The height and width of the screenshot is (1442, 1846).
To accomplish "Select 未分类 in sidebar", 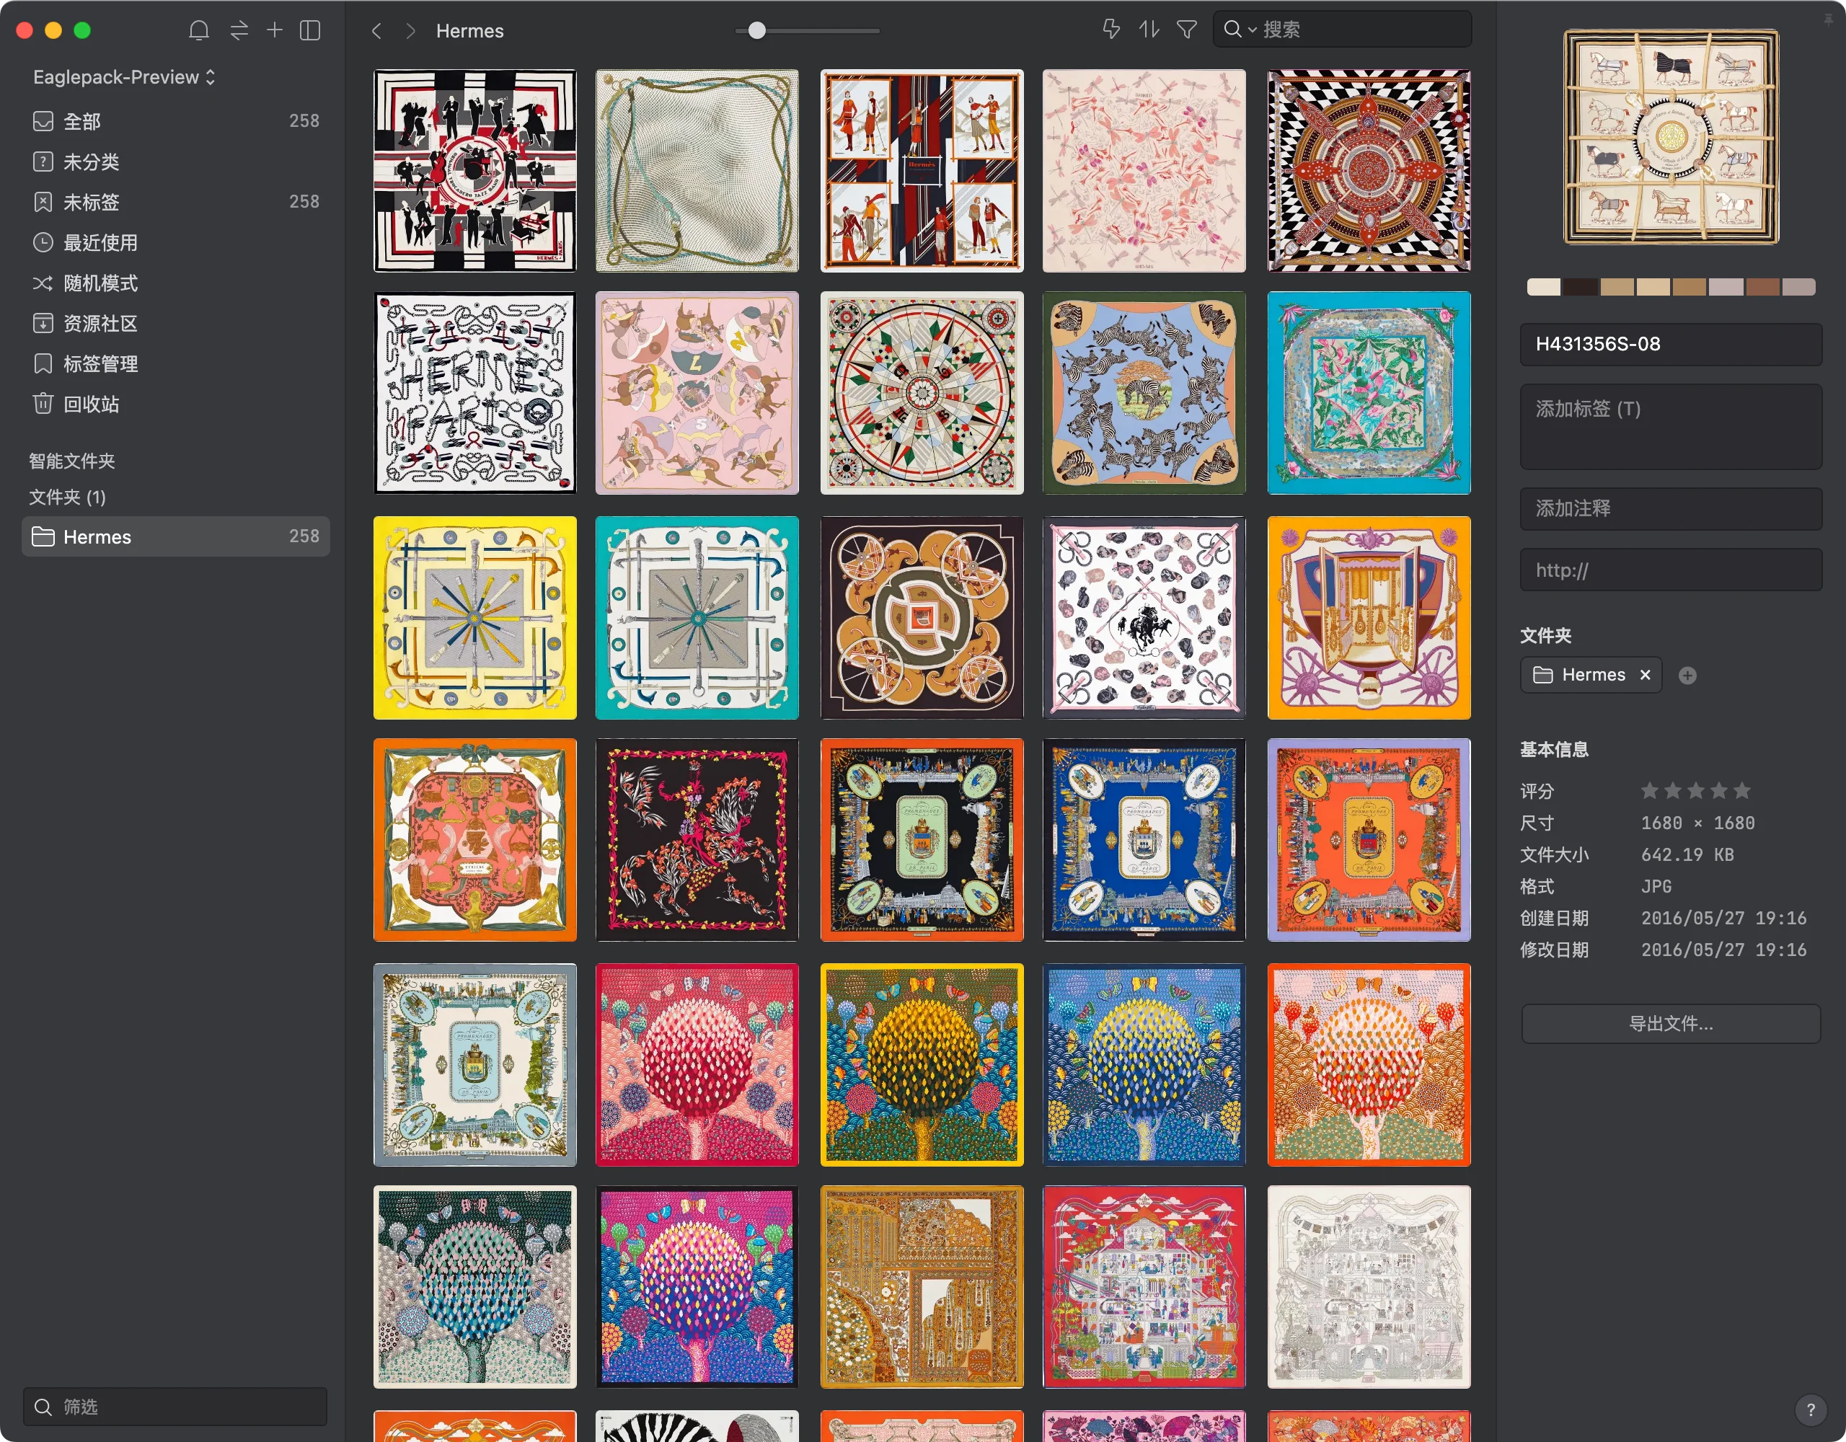I will 176,162.
